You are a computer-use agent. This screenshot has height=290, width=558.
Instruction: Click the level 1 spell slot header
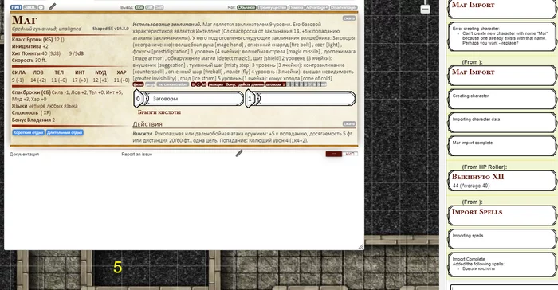(301, 99)
